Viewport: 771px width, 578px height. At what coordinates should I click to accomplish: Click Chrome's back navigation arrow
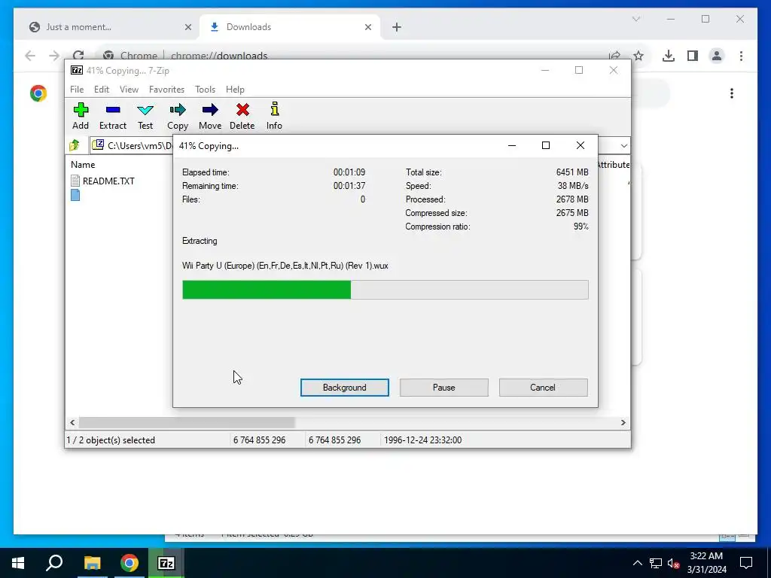(30, 56)
